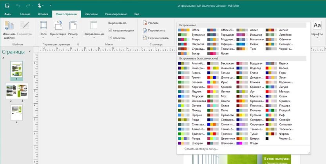The image size is (326, 164).
Task: Click the Move page (Переместить) icon
Action: point(145,31)
